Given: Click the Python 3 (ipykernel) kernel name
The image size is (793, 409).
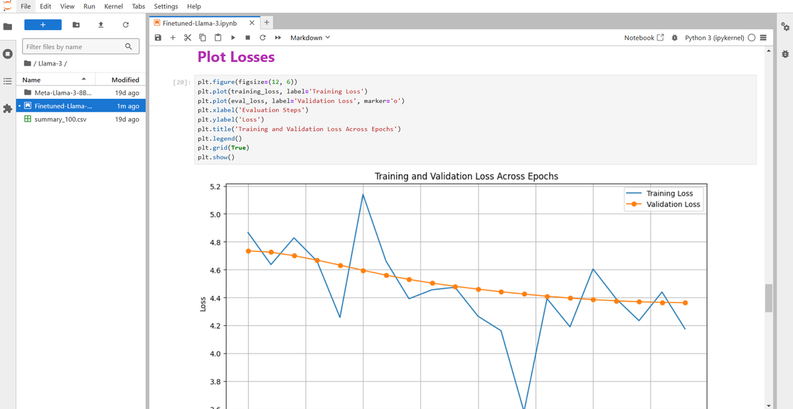Looking at the screenshot, I should point(715,38).
